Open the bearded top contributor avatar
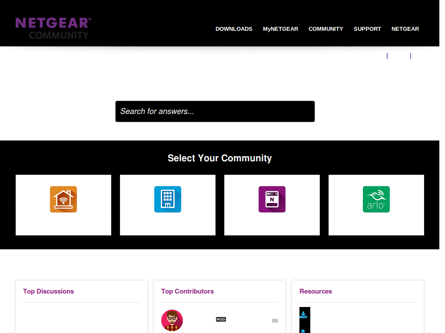The width and height of the screenshot is (445, 333). pyautogui.click(x=172, y=320)
